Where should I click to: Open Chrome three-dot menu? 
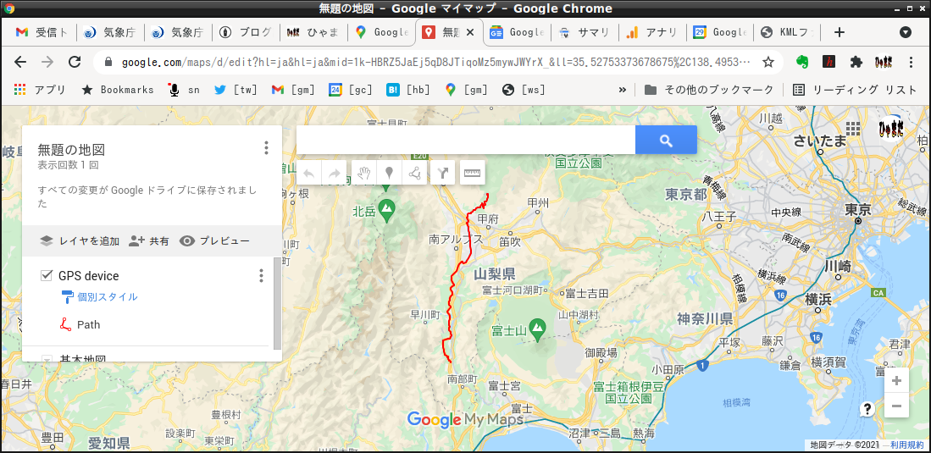tap(912, 62)
